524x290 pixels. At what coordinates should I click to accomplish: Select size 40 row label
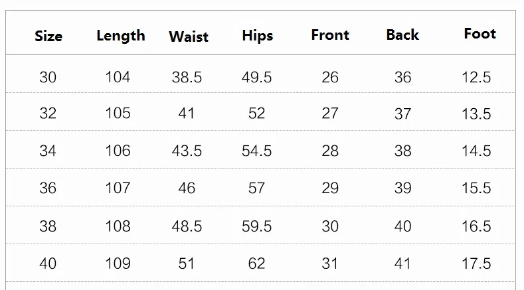pos(48,263)
